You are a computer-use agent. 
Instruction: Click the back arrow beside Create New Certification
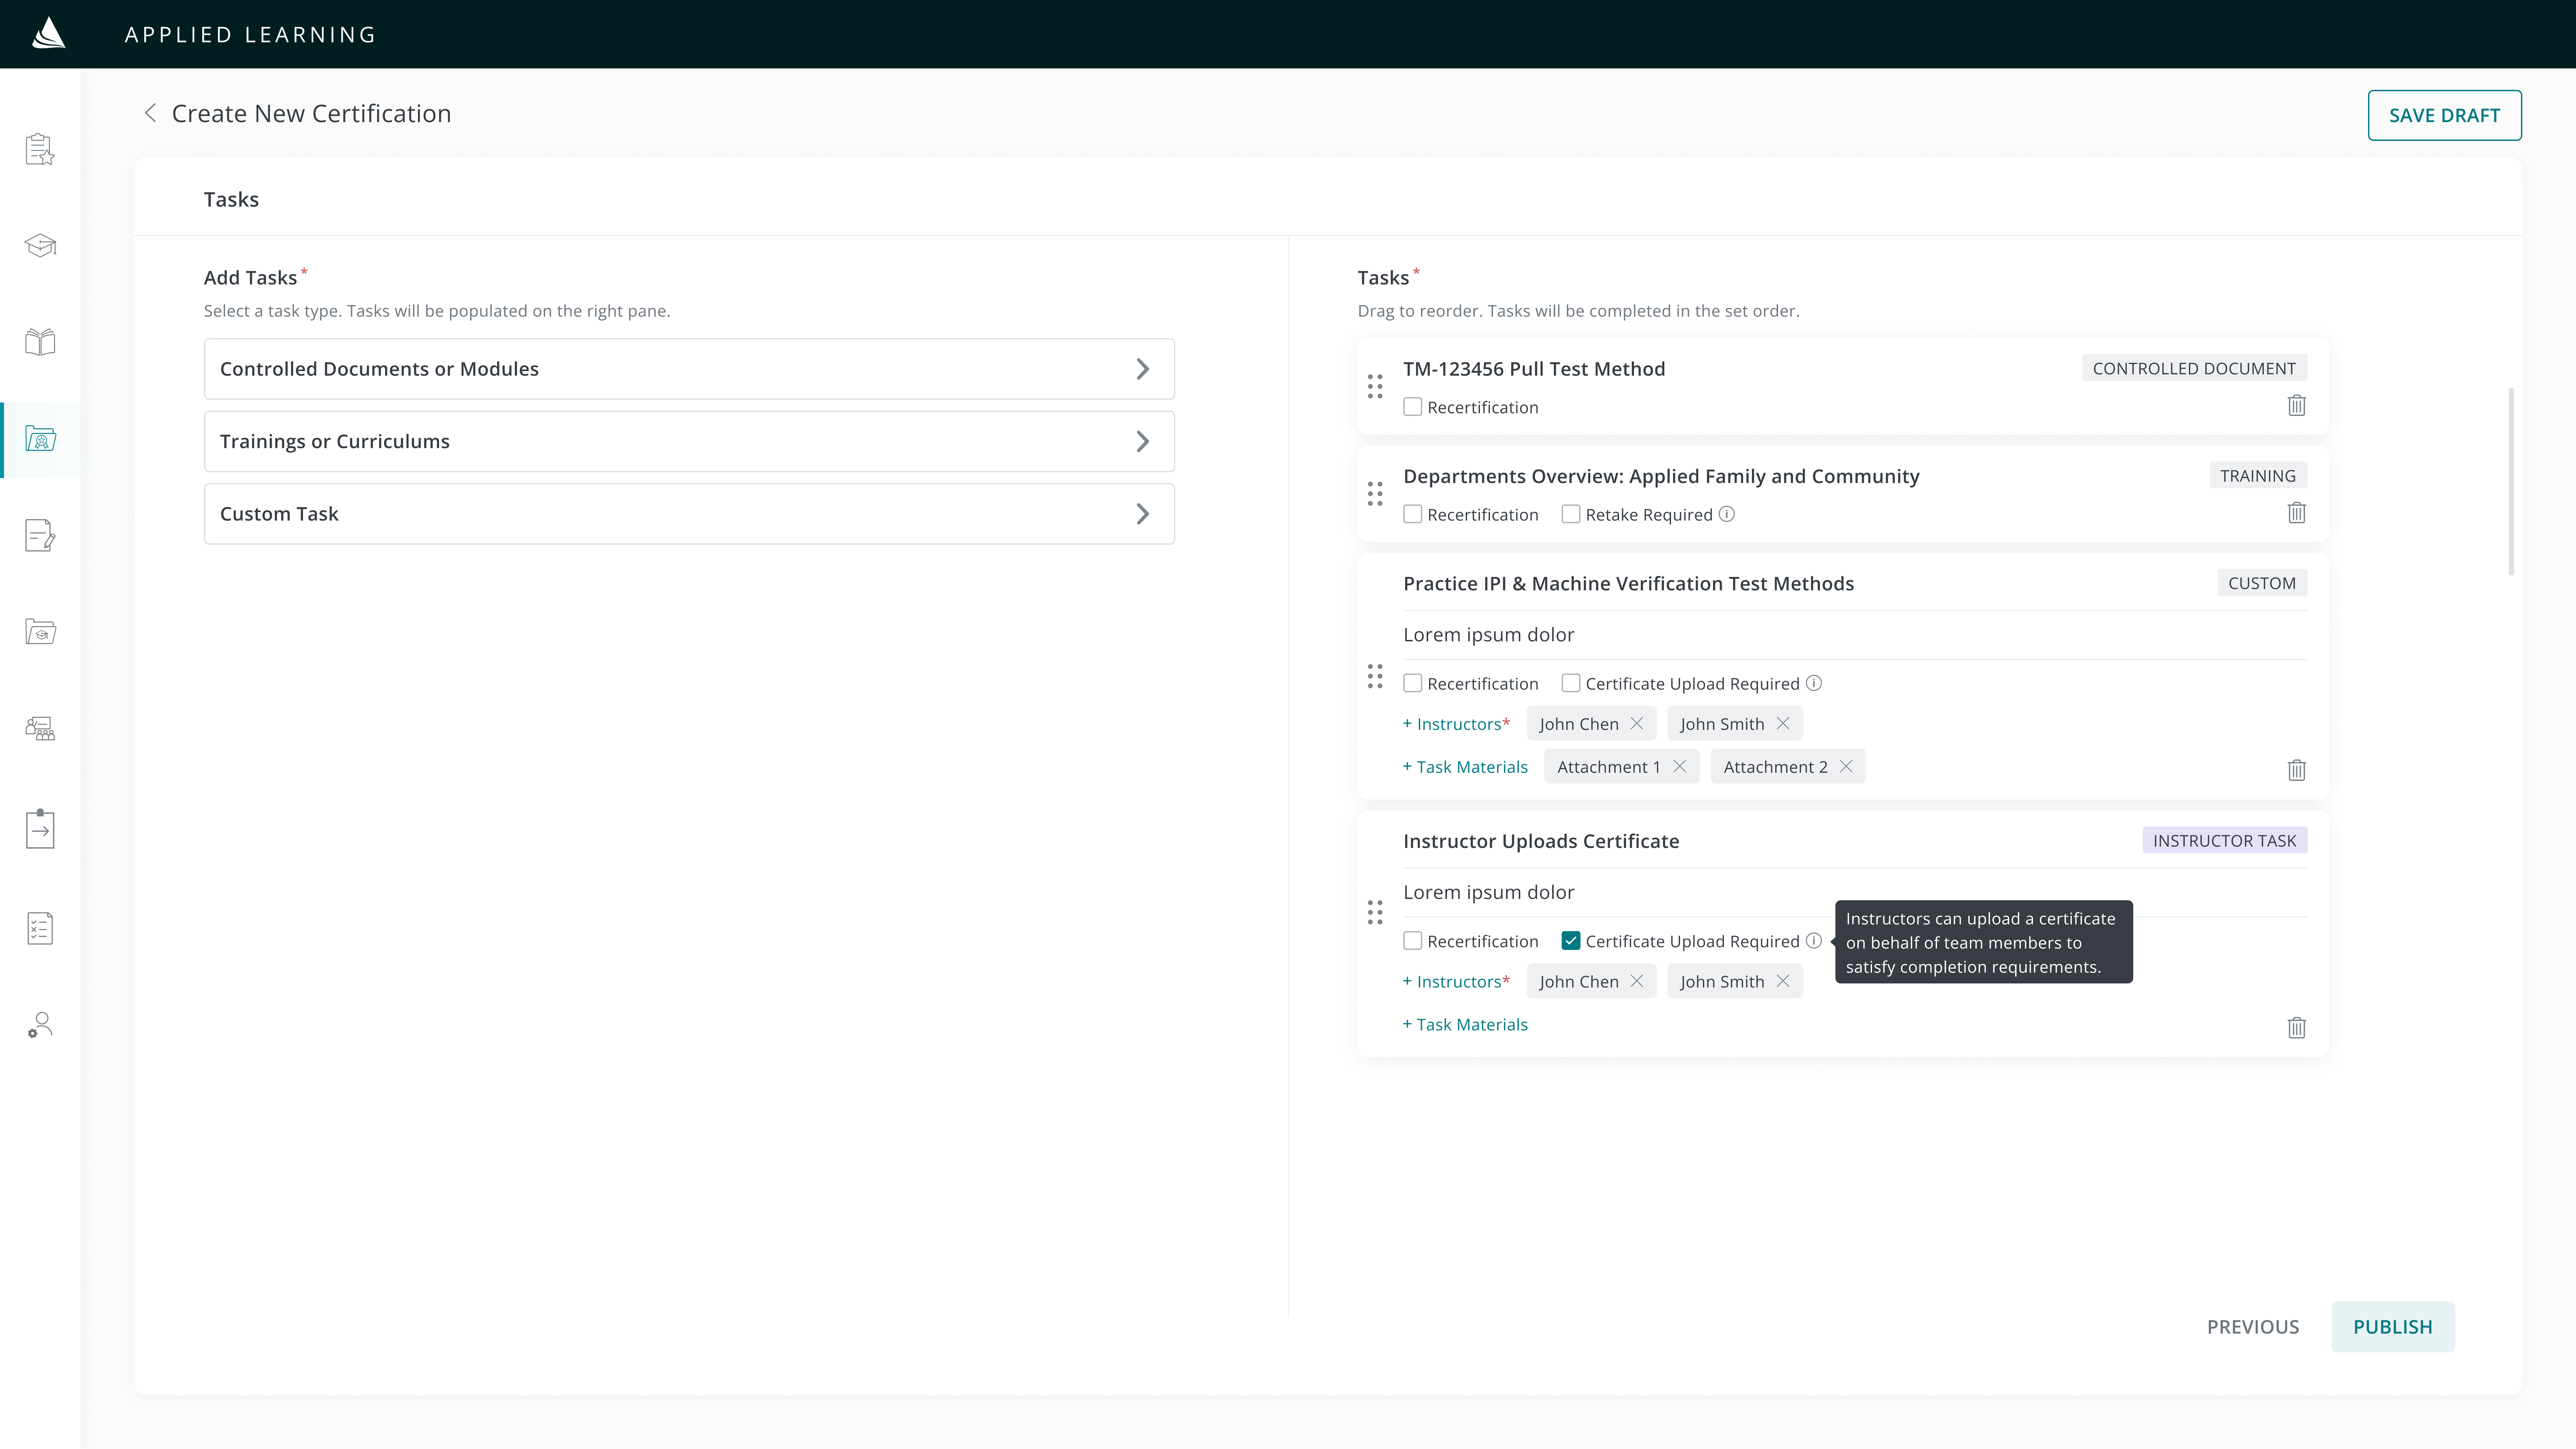coord(150,113)
